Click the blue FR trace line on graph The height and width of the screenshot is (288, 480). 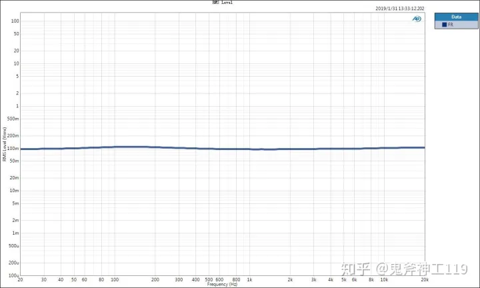[222, 149]
